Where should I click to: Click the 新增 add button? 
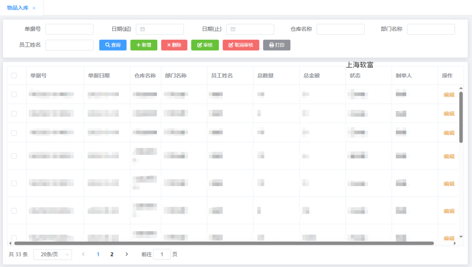click(x=144, y=45)
